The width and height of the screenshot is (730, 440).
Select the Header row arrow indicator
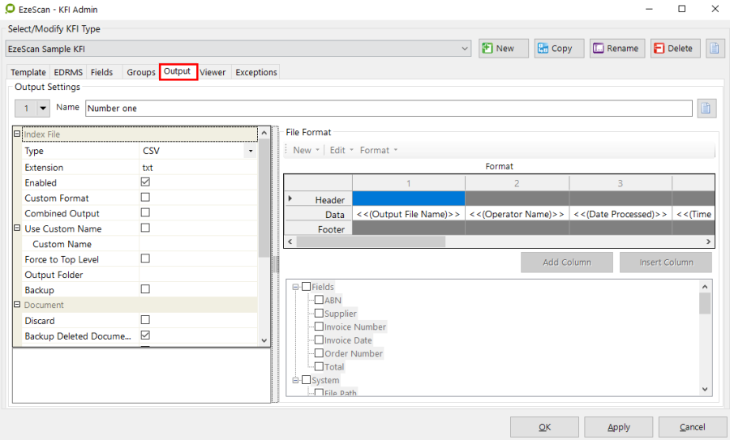tap(290, 199)
